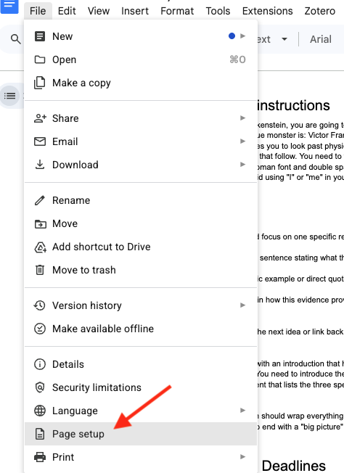Click the search magnifier icon in the toolbar
Image resolution: width=344 pixels, height=473 pixels.
[x=15, y=39]
